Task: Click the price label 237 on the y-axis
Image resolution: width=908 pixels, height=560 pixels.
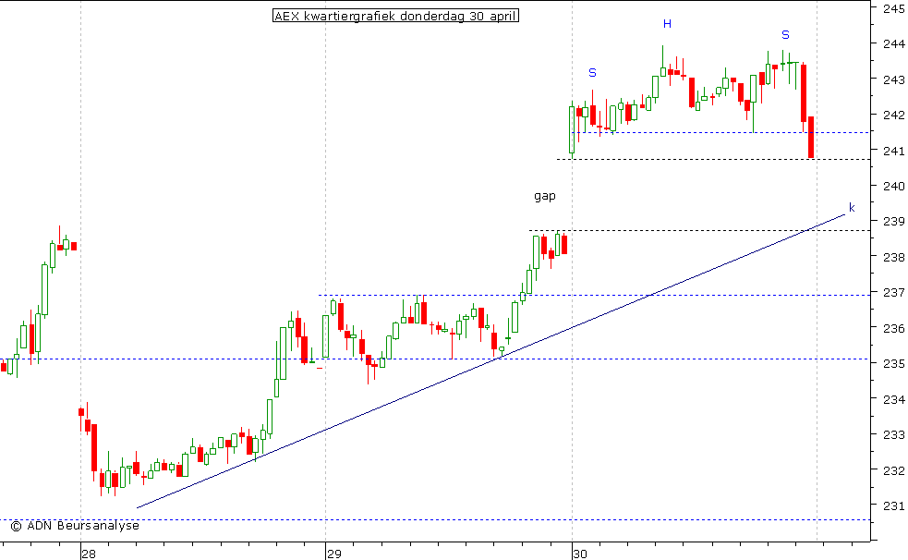Action: [x=894, y=293]
